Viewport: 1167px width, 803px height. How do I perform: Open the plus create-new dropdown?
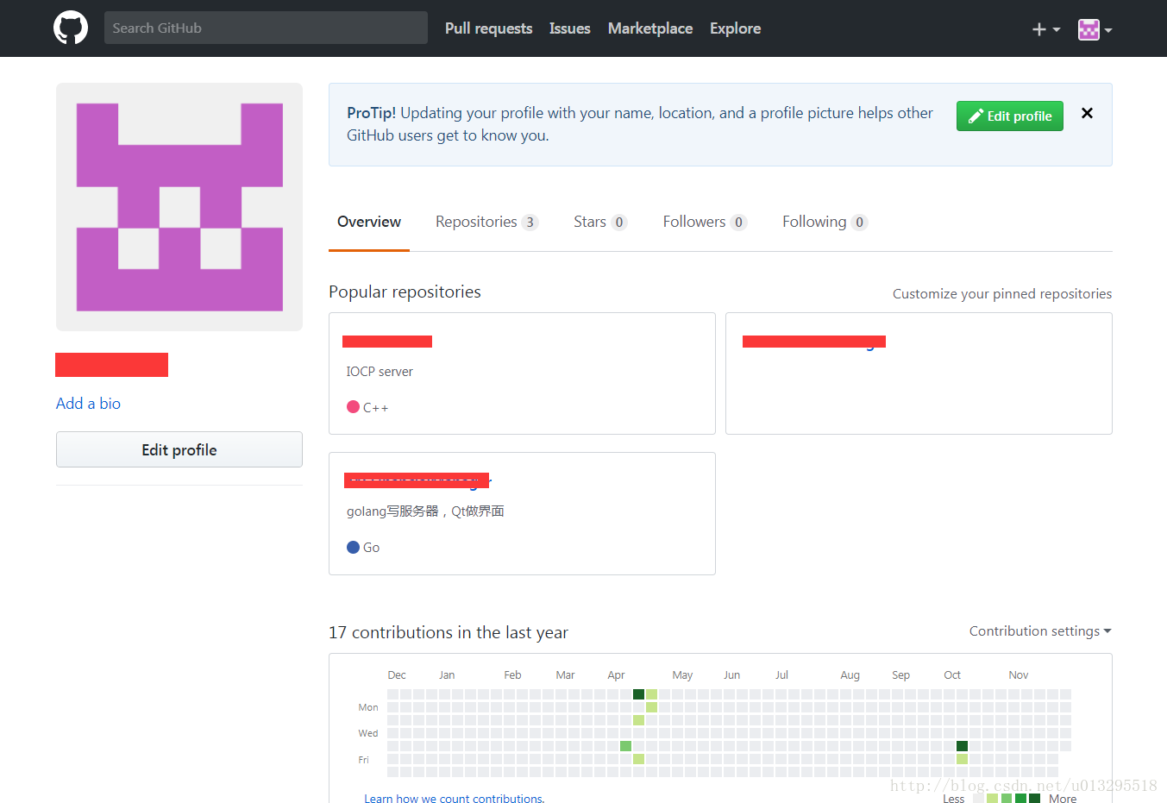tap(1045, 29)
